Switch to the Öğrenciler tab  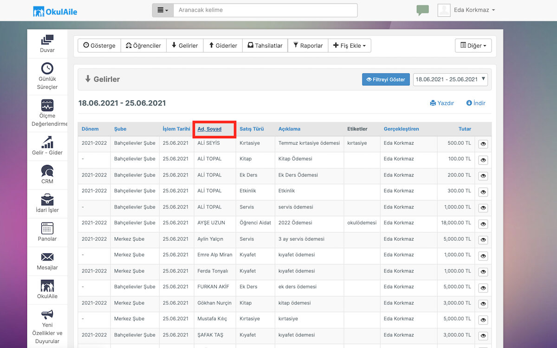[x=143, y=45]
